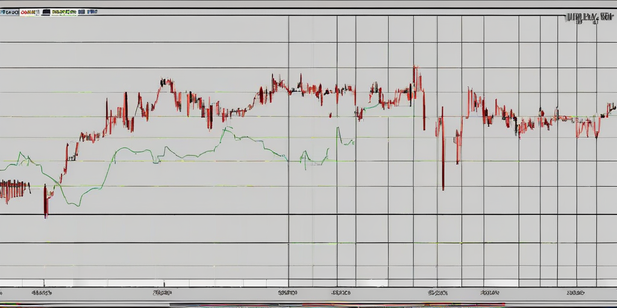This screenshot has width=617, height=308.
Task: Click the multicolored strip along the bottom edge
Action: click(337, 304)
